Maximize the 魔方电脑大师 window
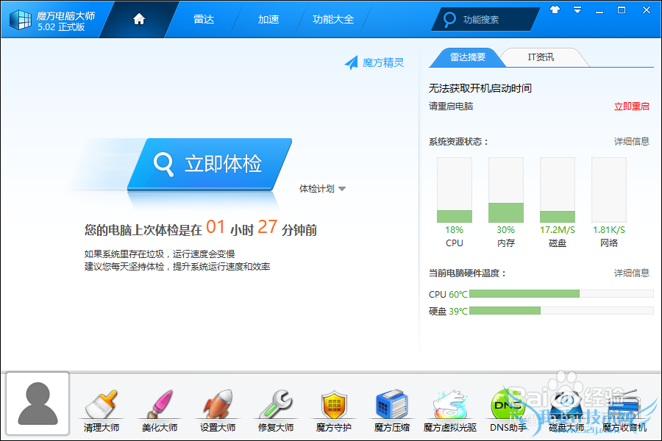Image resolution: width=662 pixels, height=441 pixels. 622,10
